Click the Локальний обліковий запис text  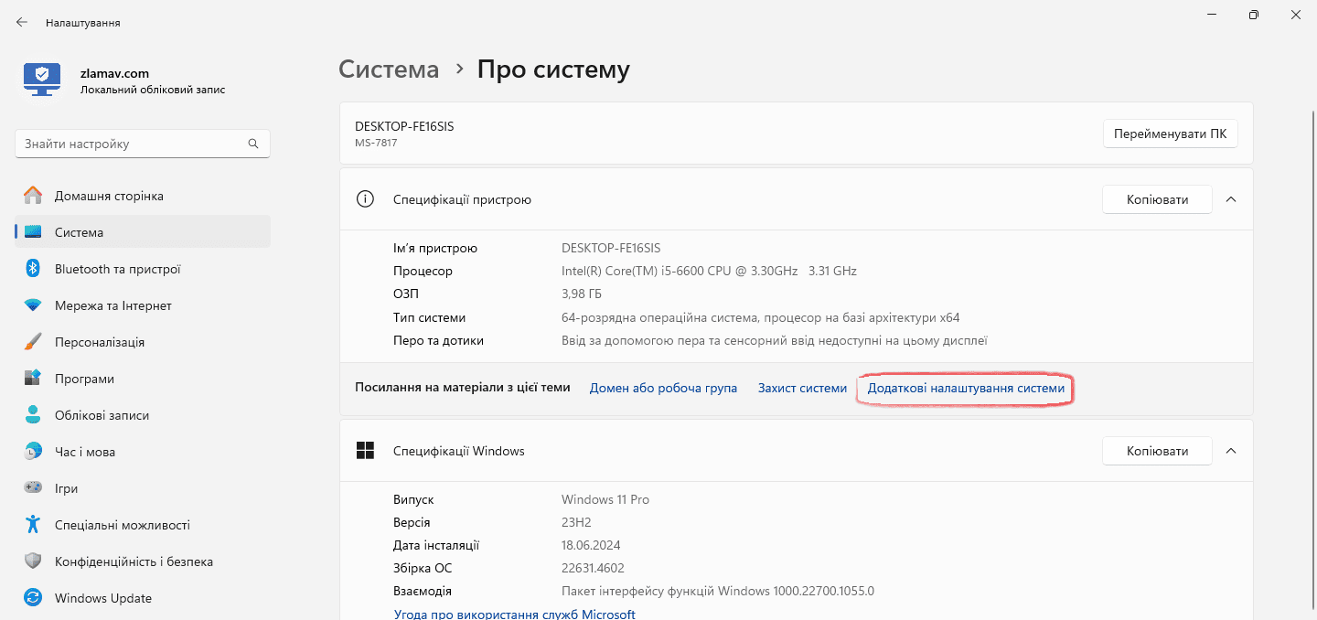[153, 90]
